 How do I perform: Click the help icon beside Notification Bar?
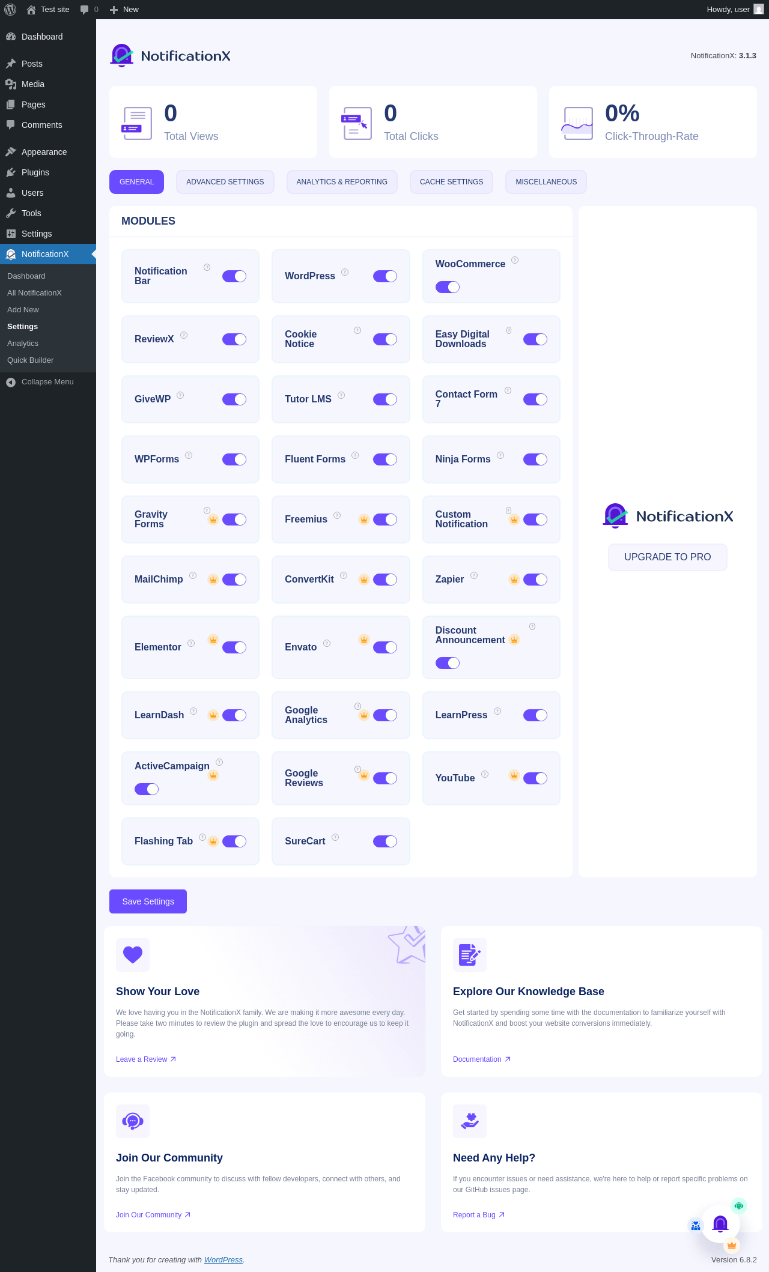(x=207, y=267)
